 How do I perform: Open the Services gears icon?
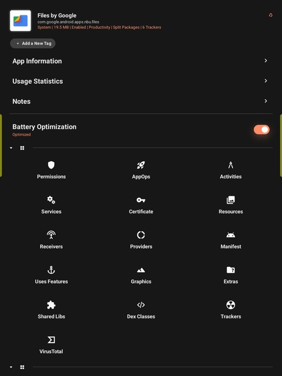[x=51, y=200]
